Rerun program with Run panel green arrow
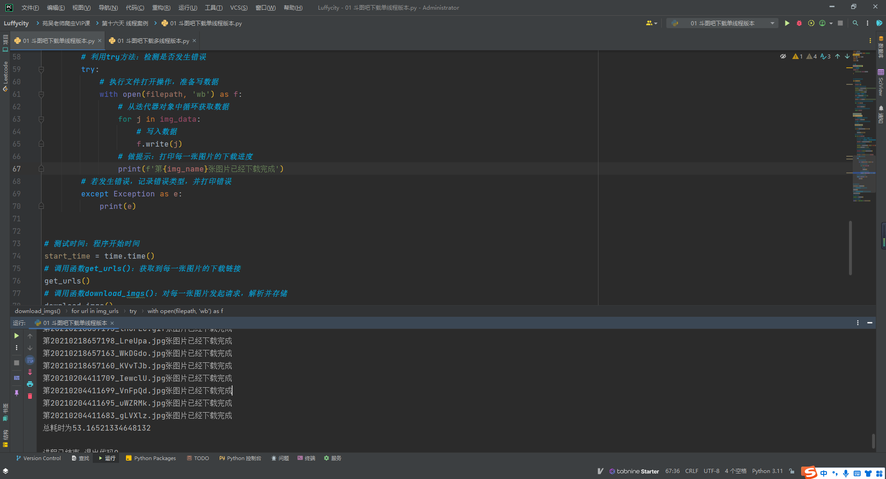This screenshot has width=886, height=479. 17,336
